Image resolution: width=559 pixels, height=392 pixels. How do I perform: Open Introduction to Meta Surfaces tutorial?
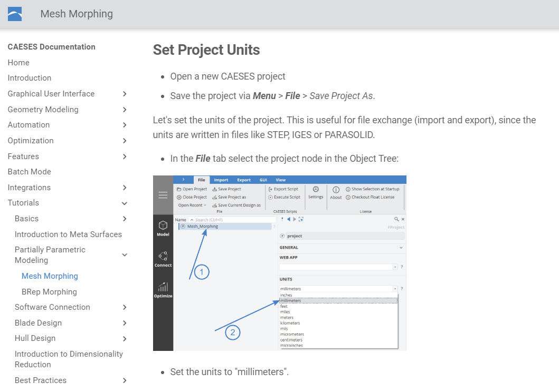(68, 234)
